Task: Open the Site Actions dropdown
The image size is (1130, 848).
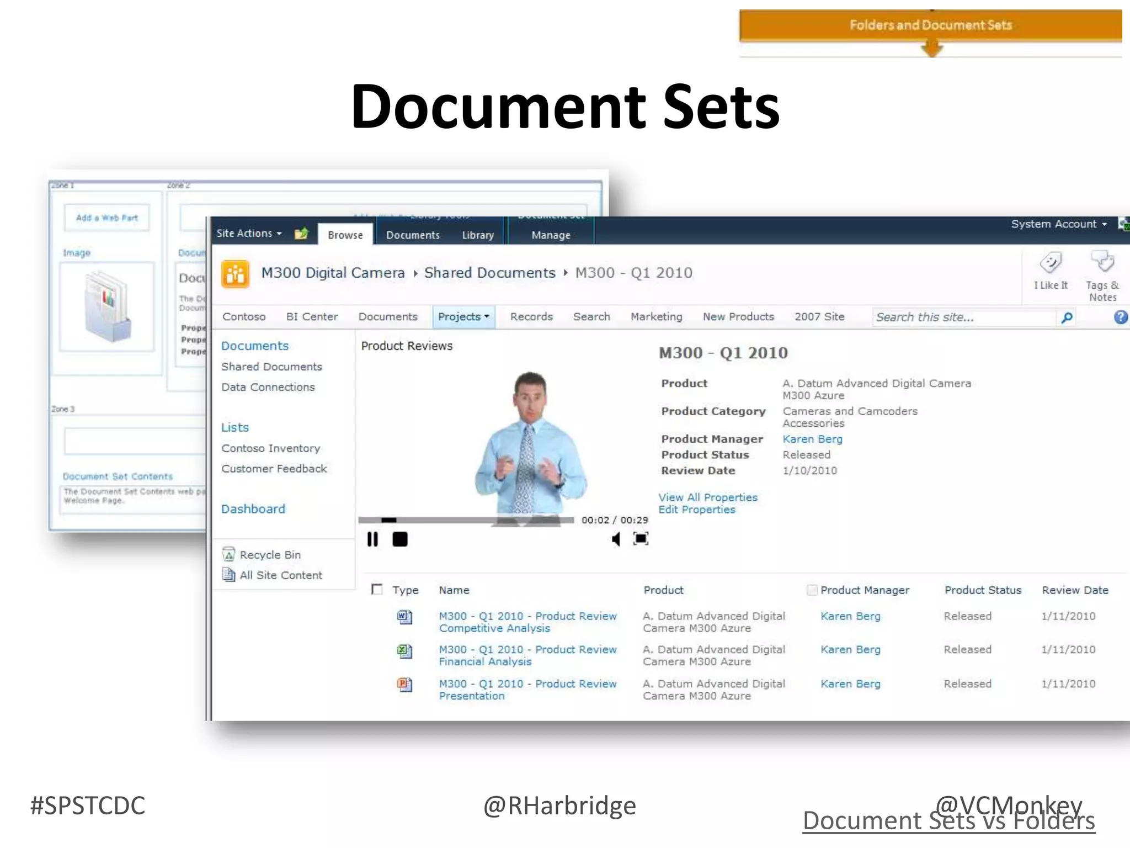Action: (x=249, y=234)
